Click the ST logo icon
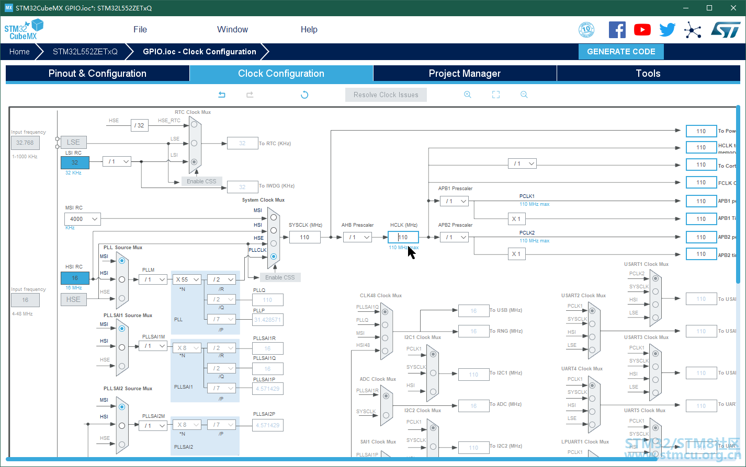The image size is (746, 467). click(726, 30)
